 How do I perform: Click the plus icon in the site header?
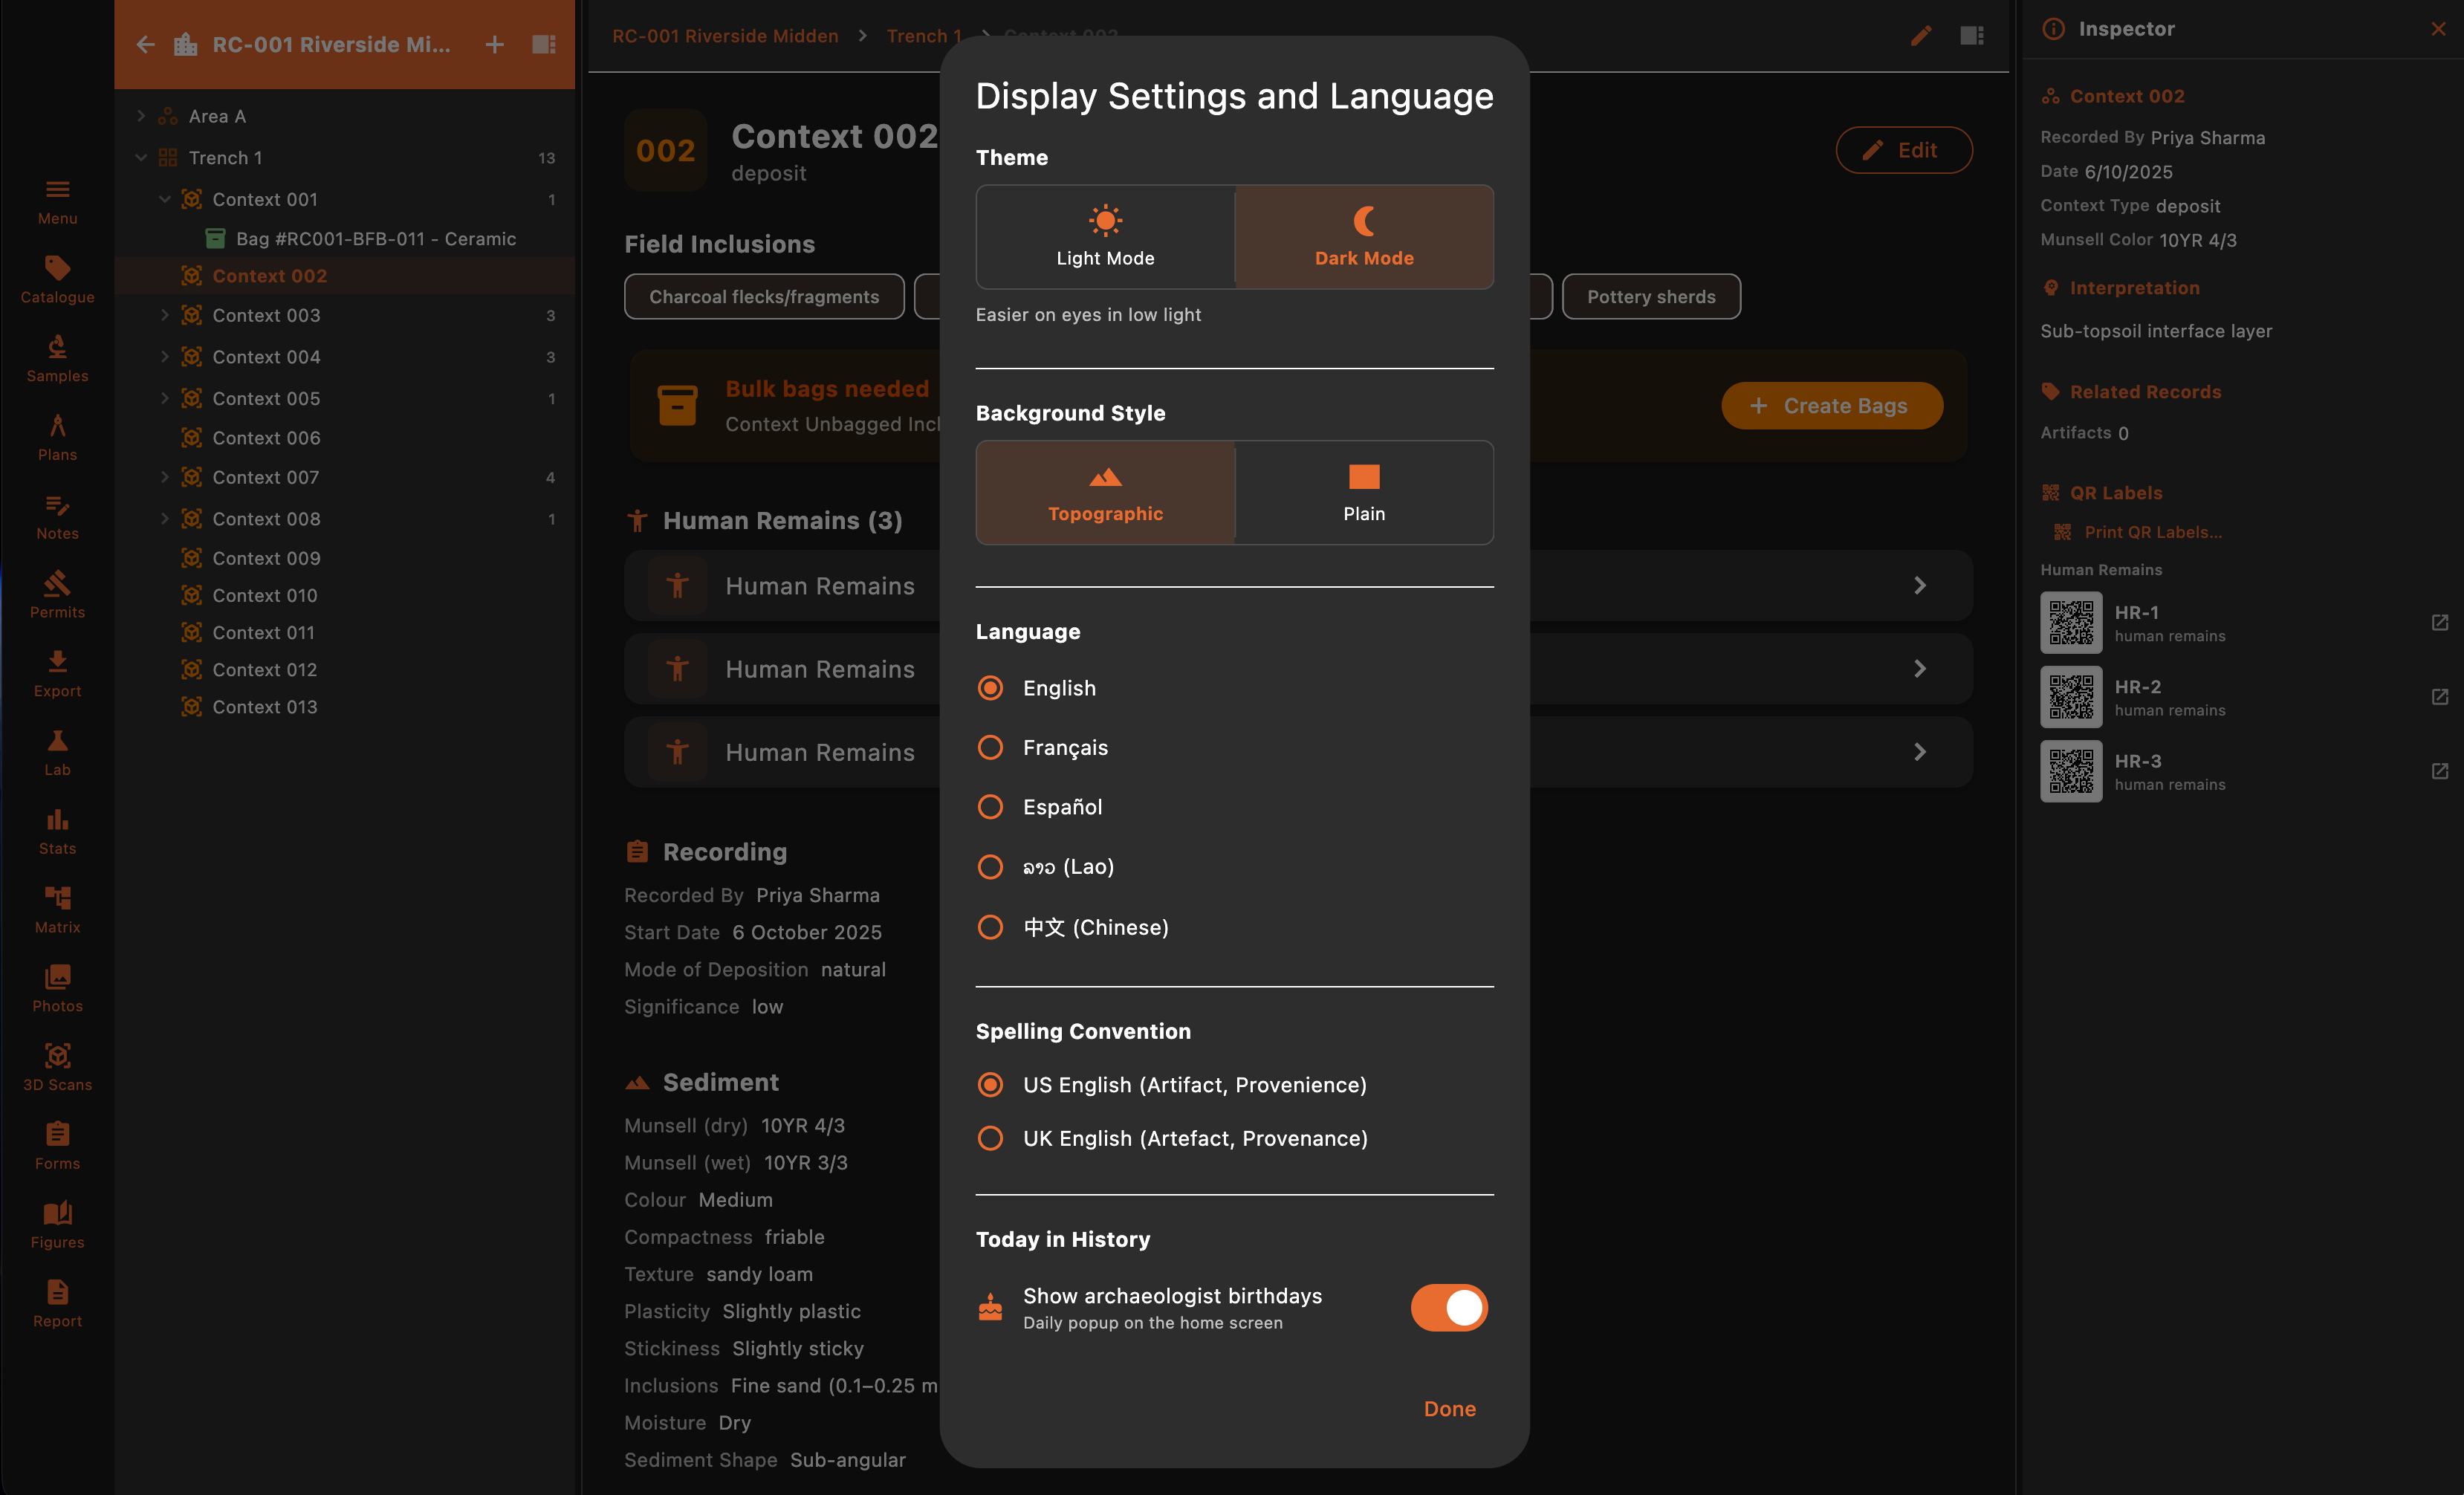pyautogui.click(x=494, y=44)
